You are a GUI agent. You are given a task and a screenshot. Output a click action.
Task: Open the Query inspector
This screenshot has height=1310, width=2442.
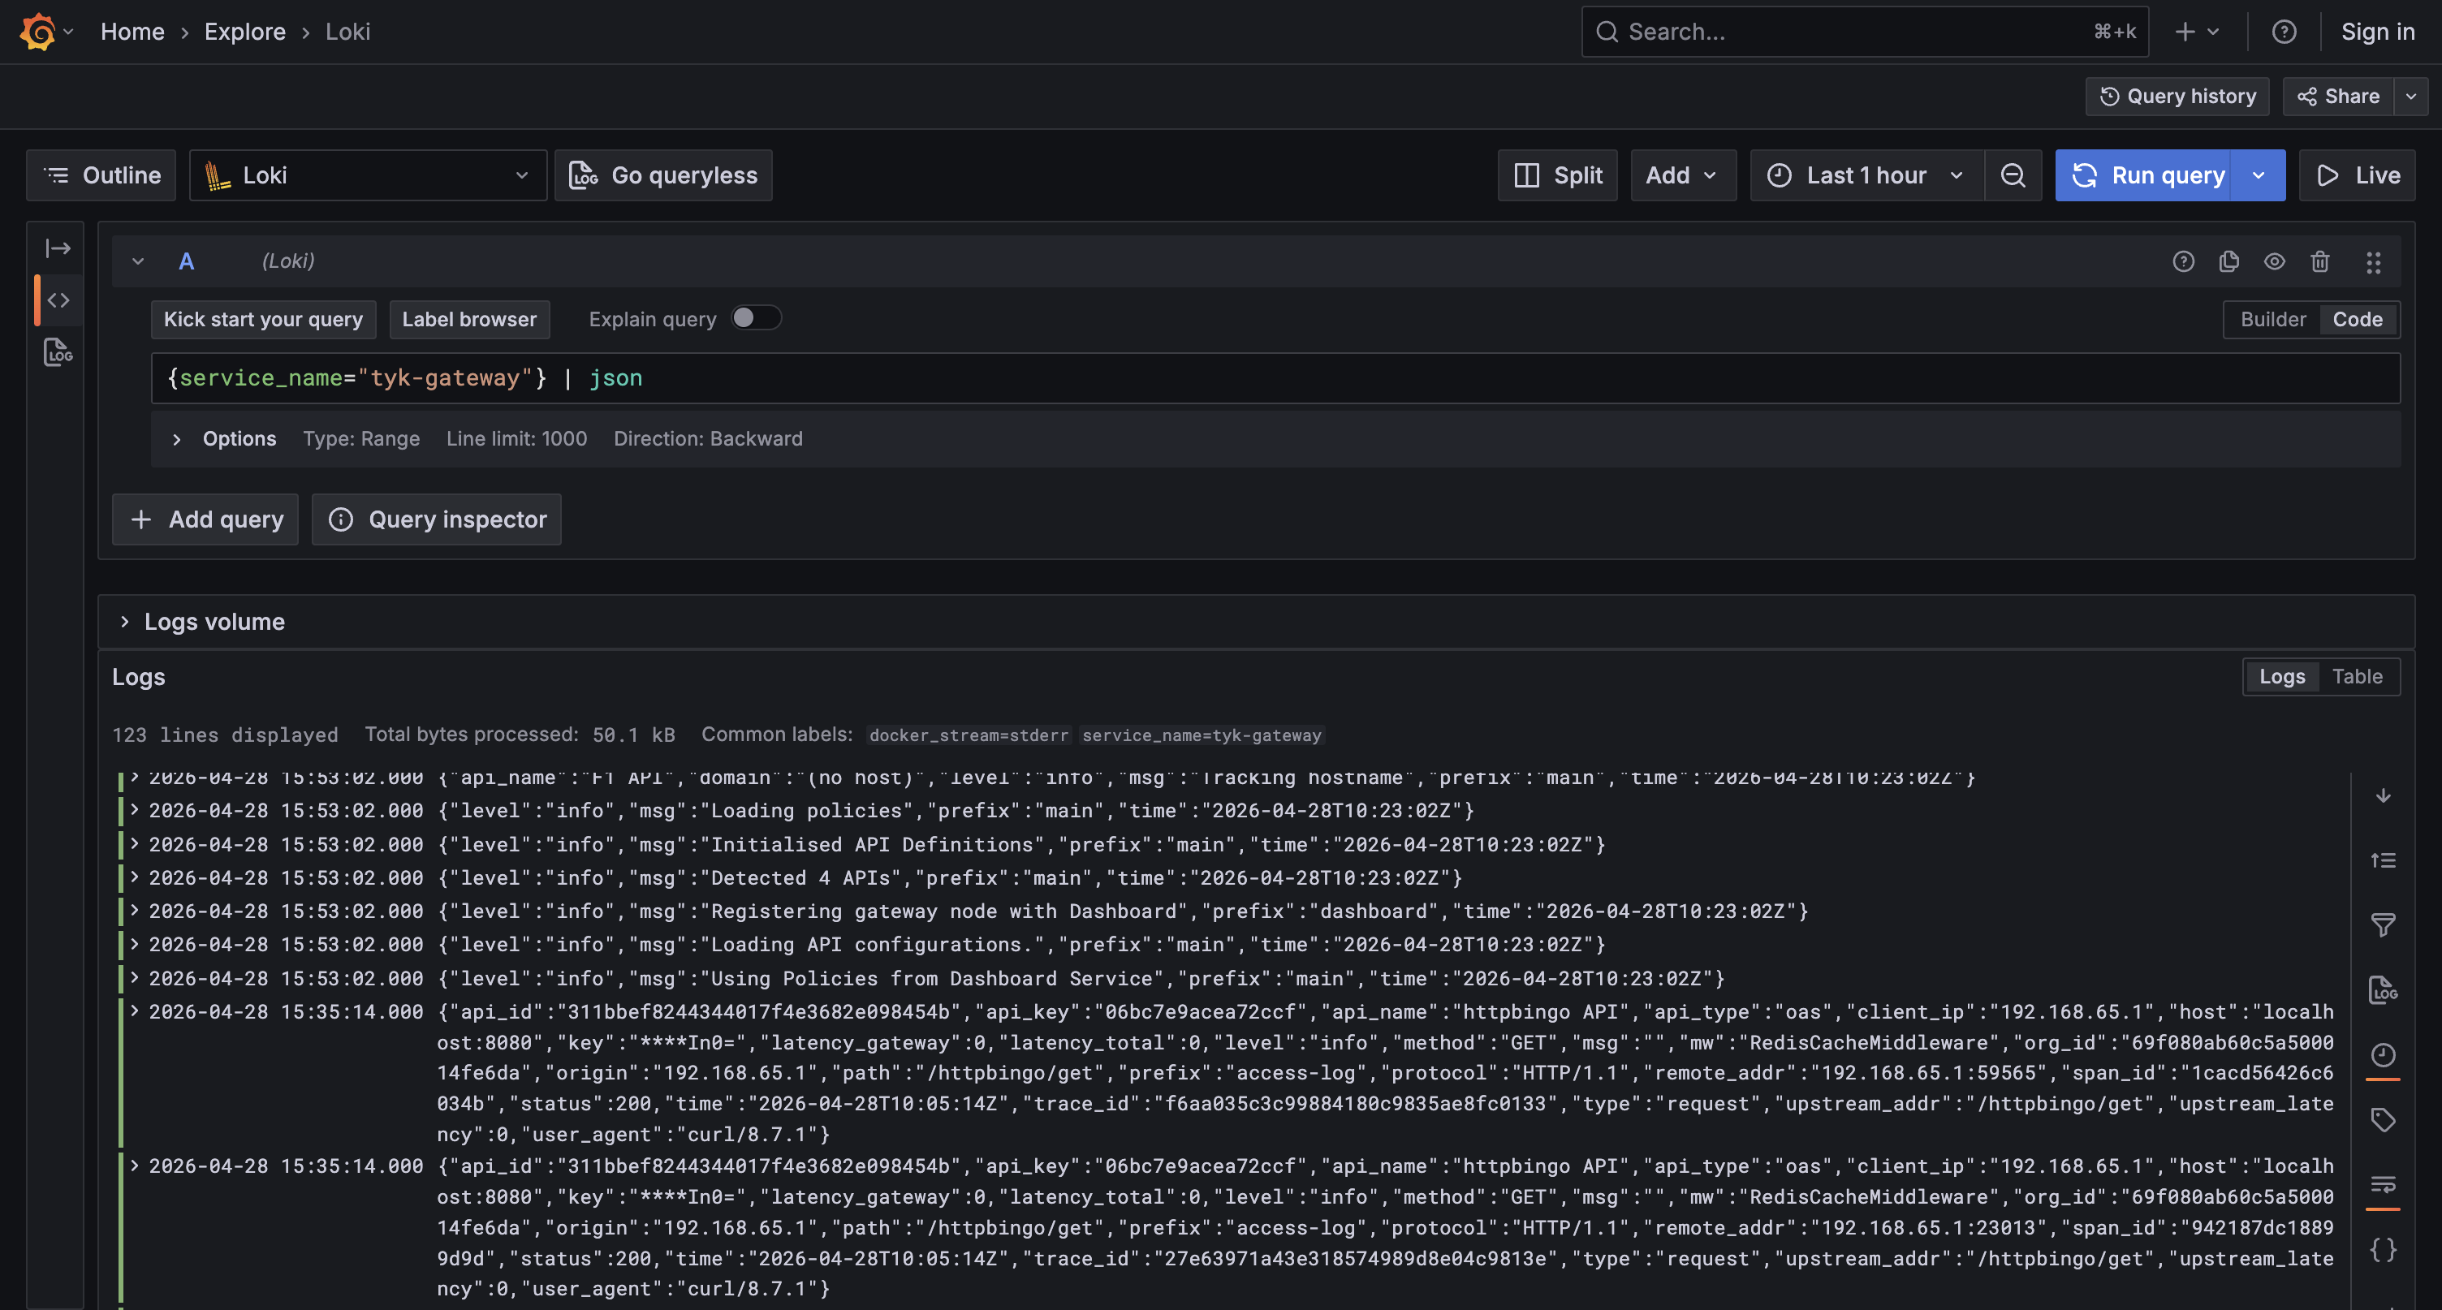(x=437, y=519)
